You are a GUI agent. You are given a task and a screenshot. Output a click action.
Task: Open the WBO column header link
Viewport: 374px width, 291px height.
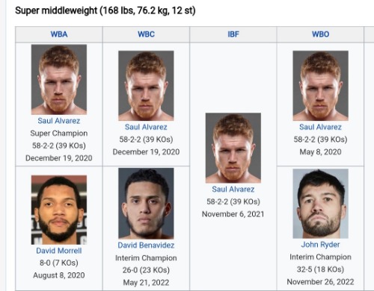(x=320, y=34)
